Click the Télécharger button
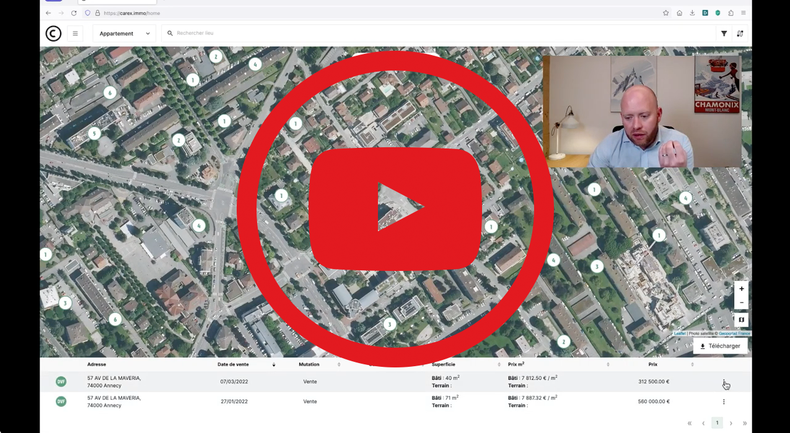This screenshot has height=433, width=790. coord(720,346)
